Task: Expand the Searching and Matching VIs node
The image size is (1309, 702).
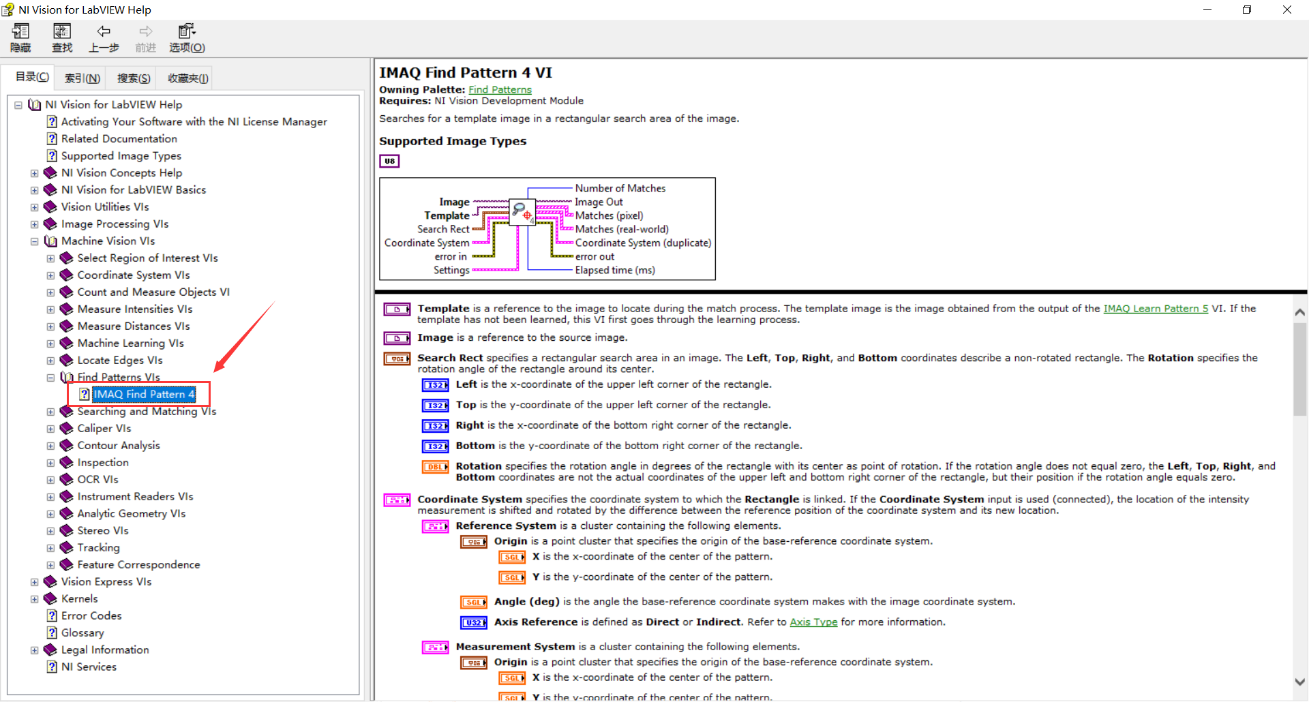Action: tap(50, 412)
